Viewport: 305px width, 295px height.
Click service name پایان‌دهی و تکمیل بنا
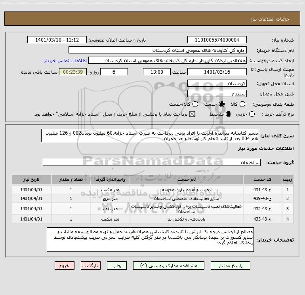coord(186,219)
